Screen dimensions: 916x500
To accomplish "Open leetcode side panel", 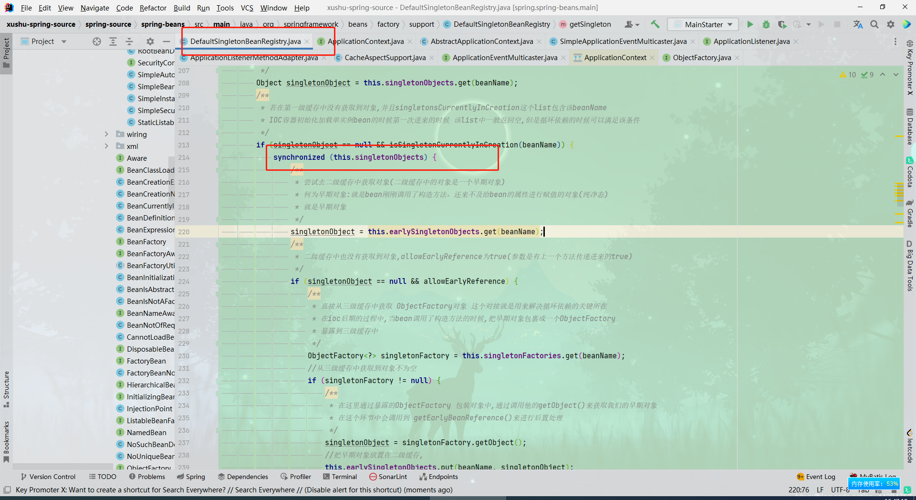I will pyautogui.click(x=910, y=446).
